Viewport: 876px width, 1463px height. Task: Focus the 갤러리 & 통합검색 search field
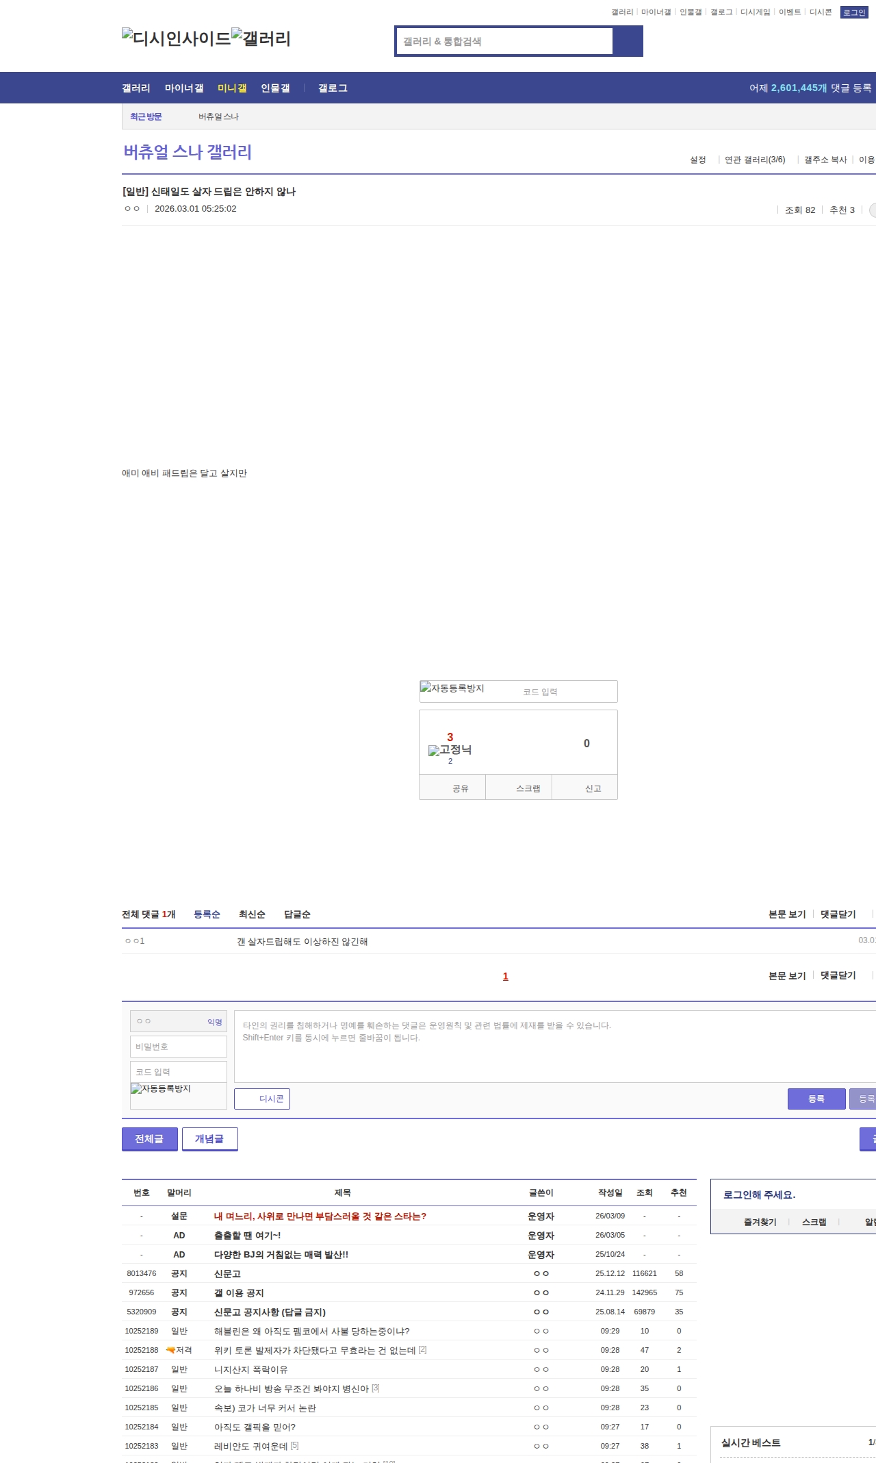[505, 41]
